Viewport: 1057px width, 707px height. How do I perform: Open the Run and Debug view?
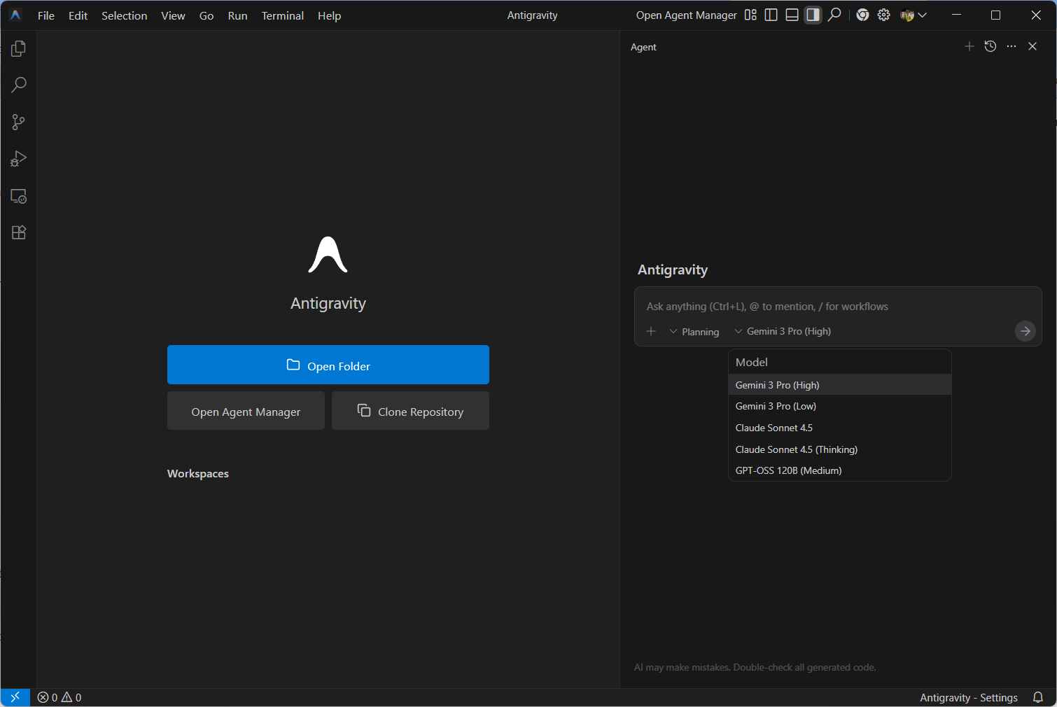point(19,160)
